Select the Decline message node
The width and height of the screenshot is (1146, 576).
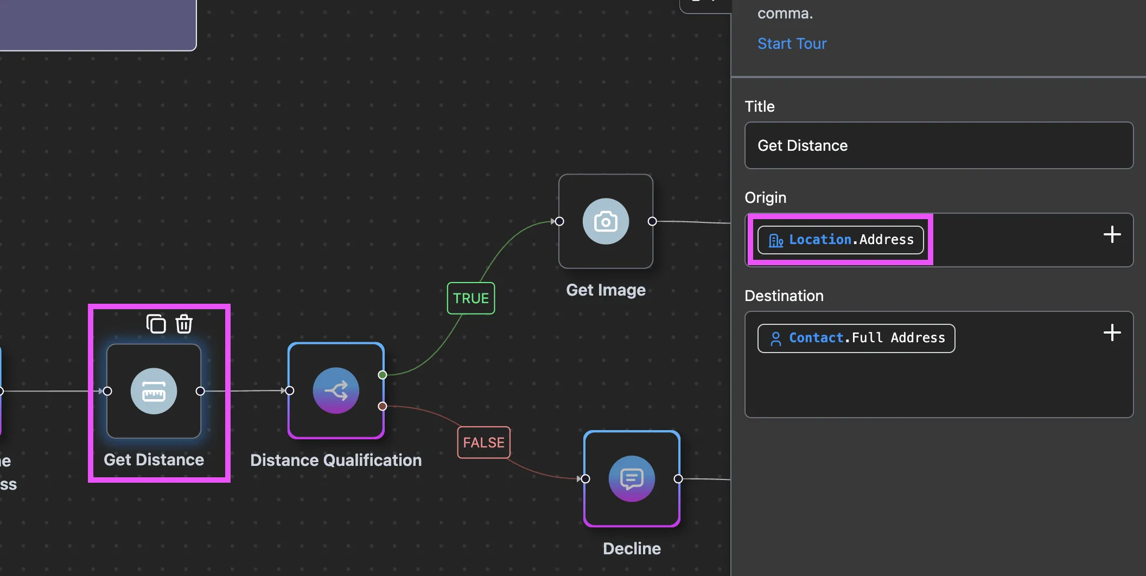click(632, 479)
